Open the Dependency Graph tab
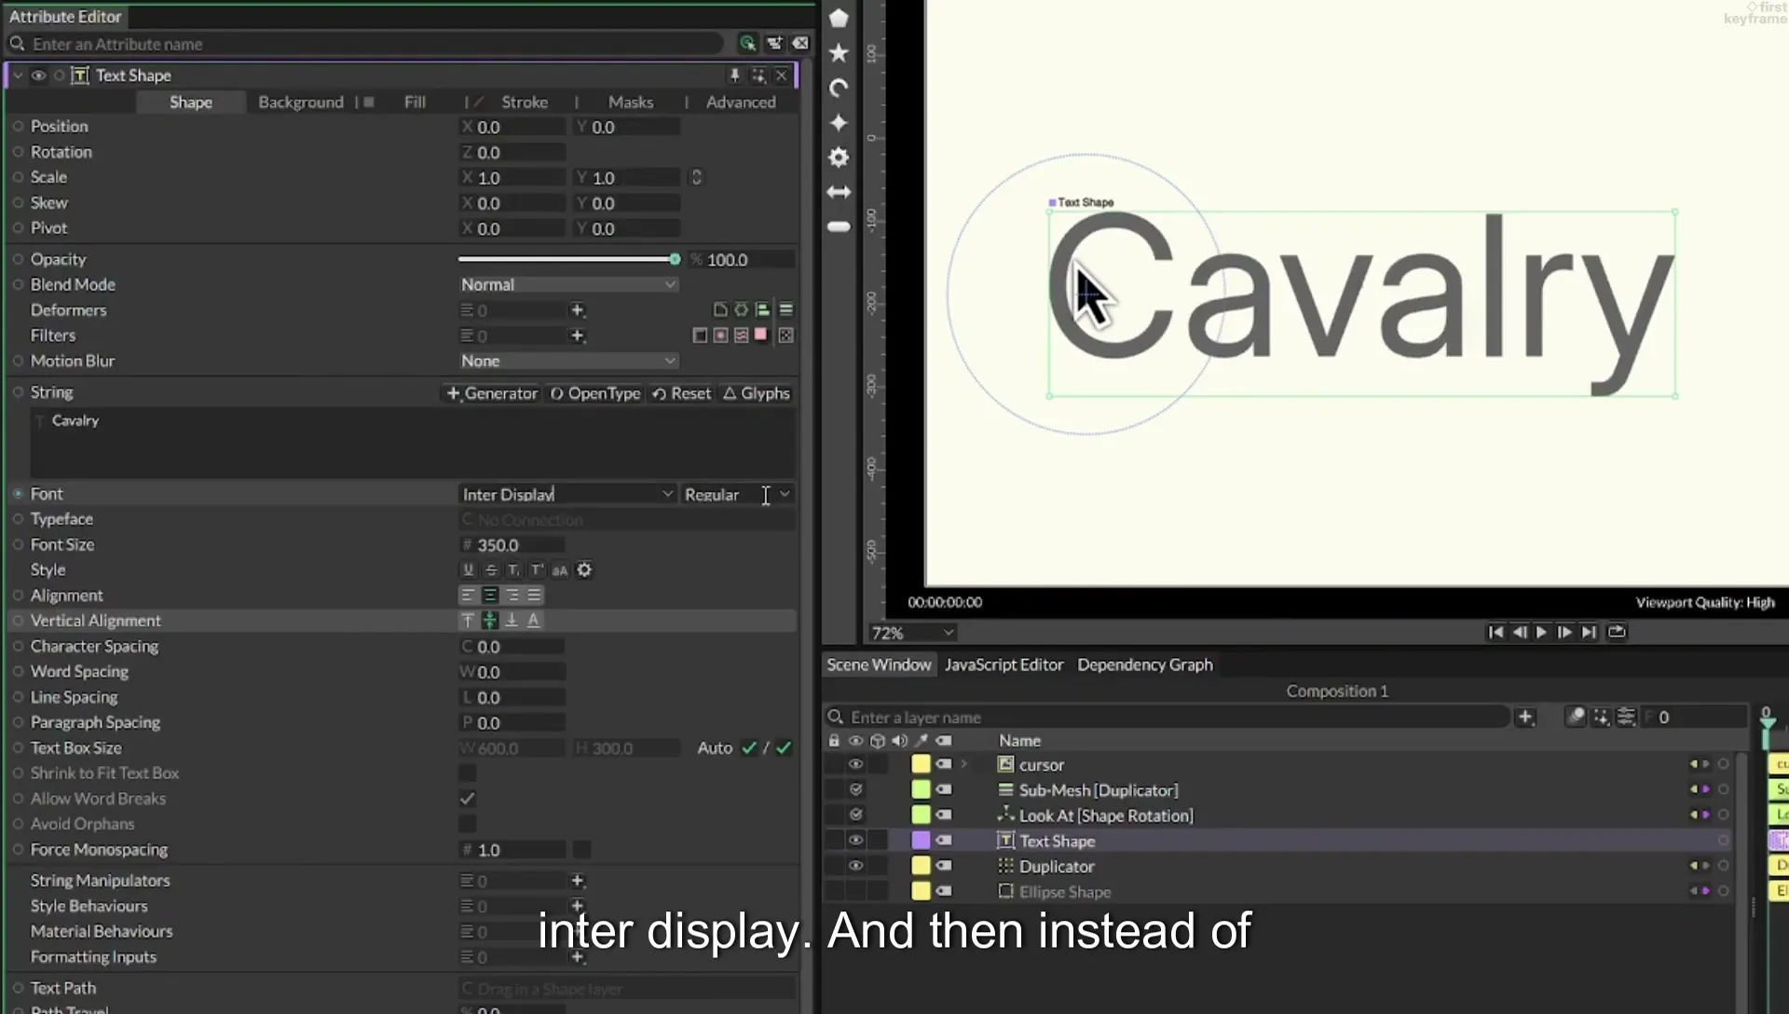This screenshot has height=1014, width=1789. tap(1145, 665)
